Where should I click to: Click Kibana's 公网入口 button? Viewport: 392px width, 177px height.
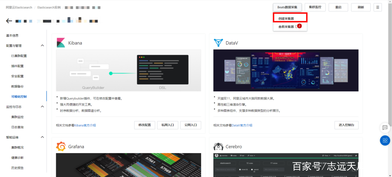(x=191, y=125)
